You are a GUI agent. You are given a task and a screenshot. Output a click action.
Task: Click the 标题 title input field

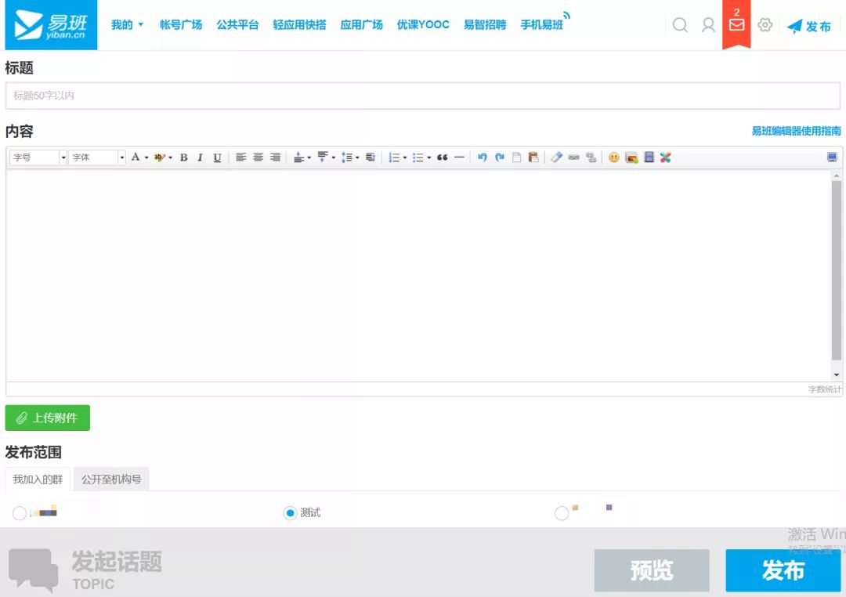pyautogui.click(x=423, y=96)
